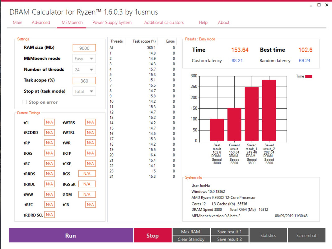Close the DRAM Calculator window
Screen dimensions: 332x249
click(x=327, y=5)
